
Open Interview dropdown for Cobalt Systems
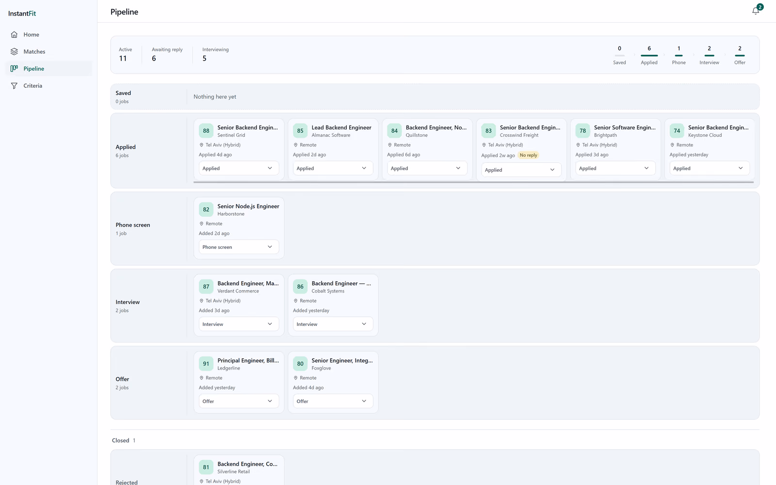click(333, 324)
